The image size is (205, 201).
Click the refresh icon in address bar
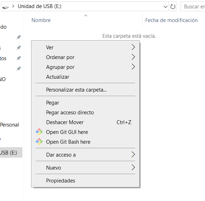[x=173, y=6]
